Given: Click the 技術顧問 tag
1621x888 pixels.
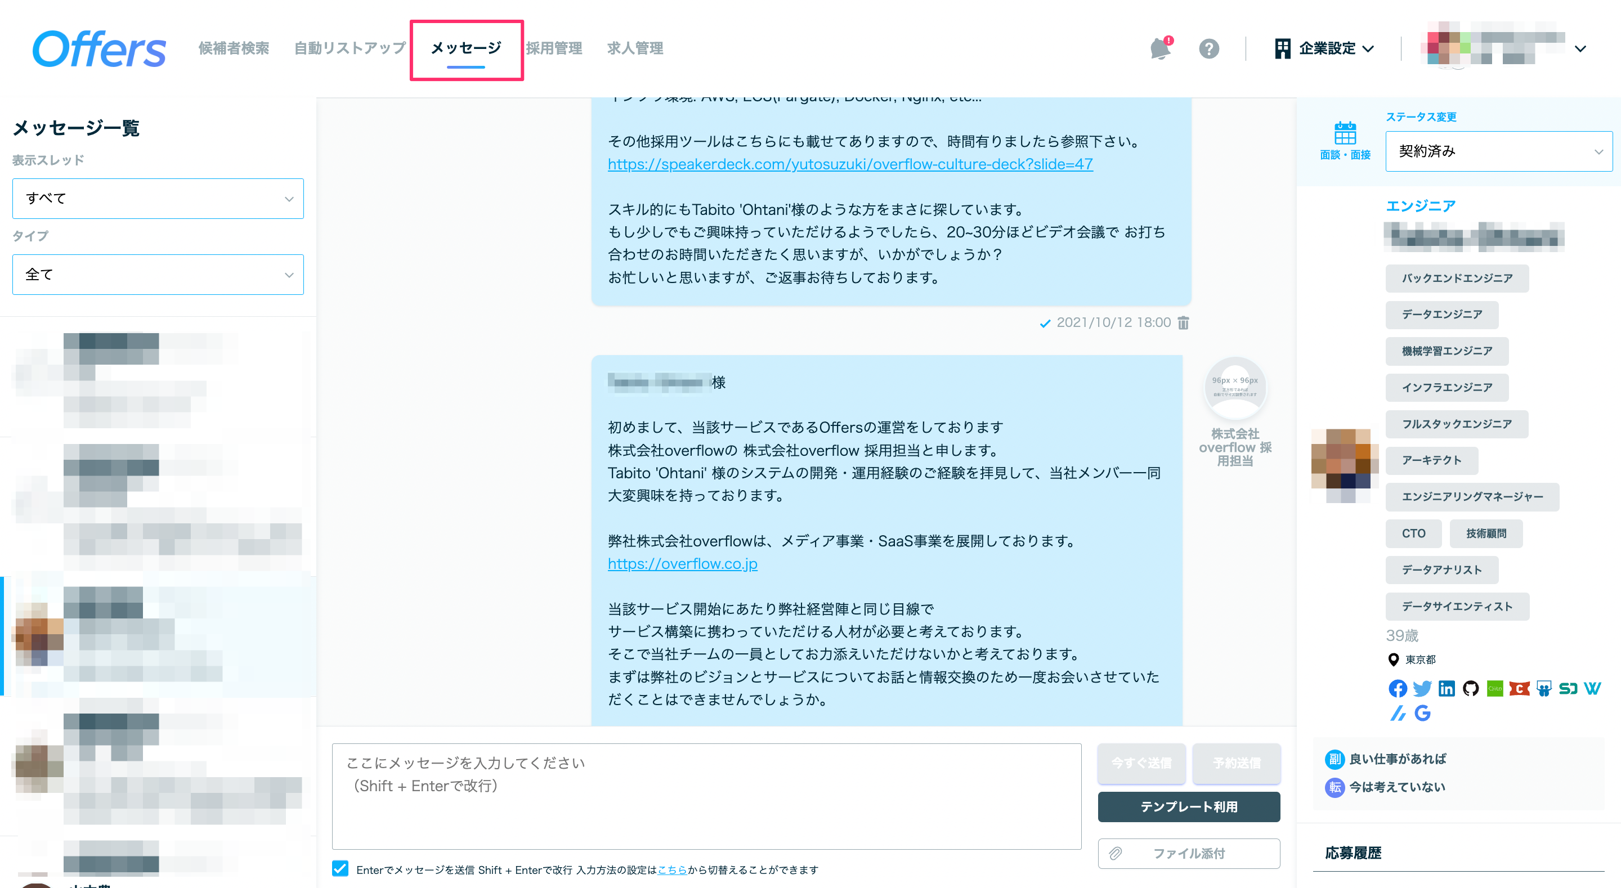Looking at the screenshot, I should (1486, 533).
